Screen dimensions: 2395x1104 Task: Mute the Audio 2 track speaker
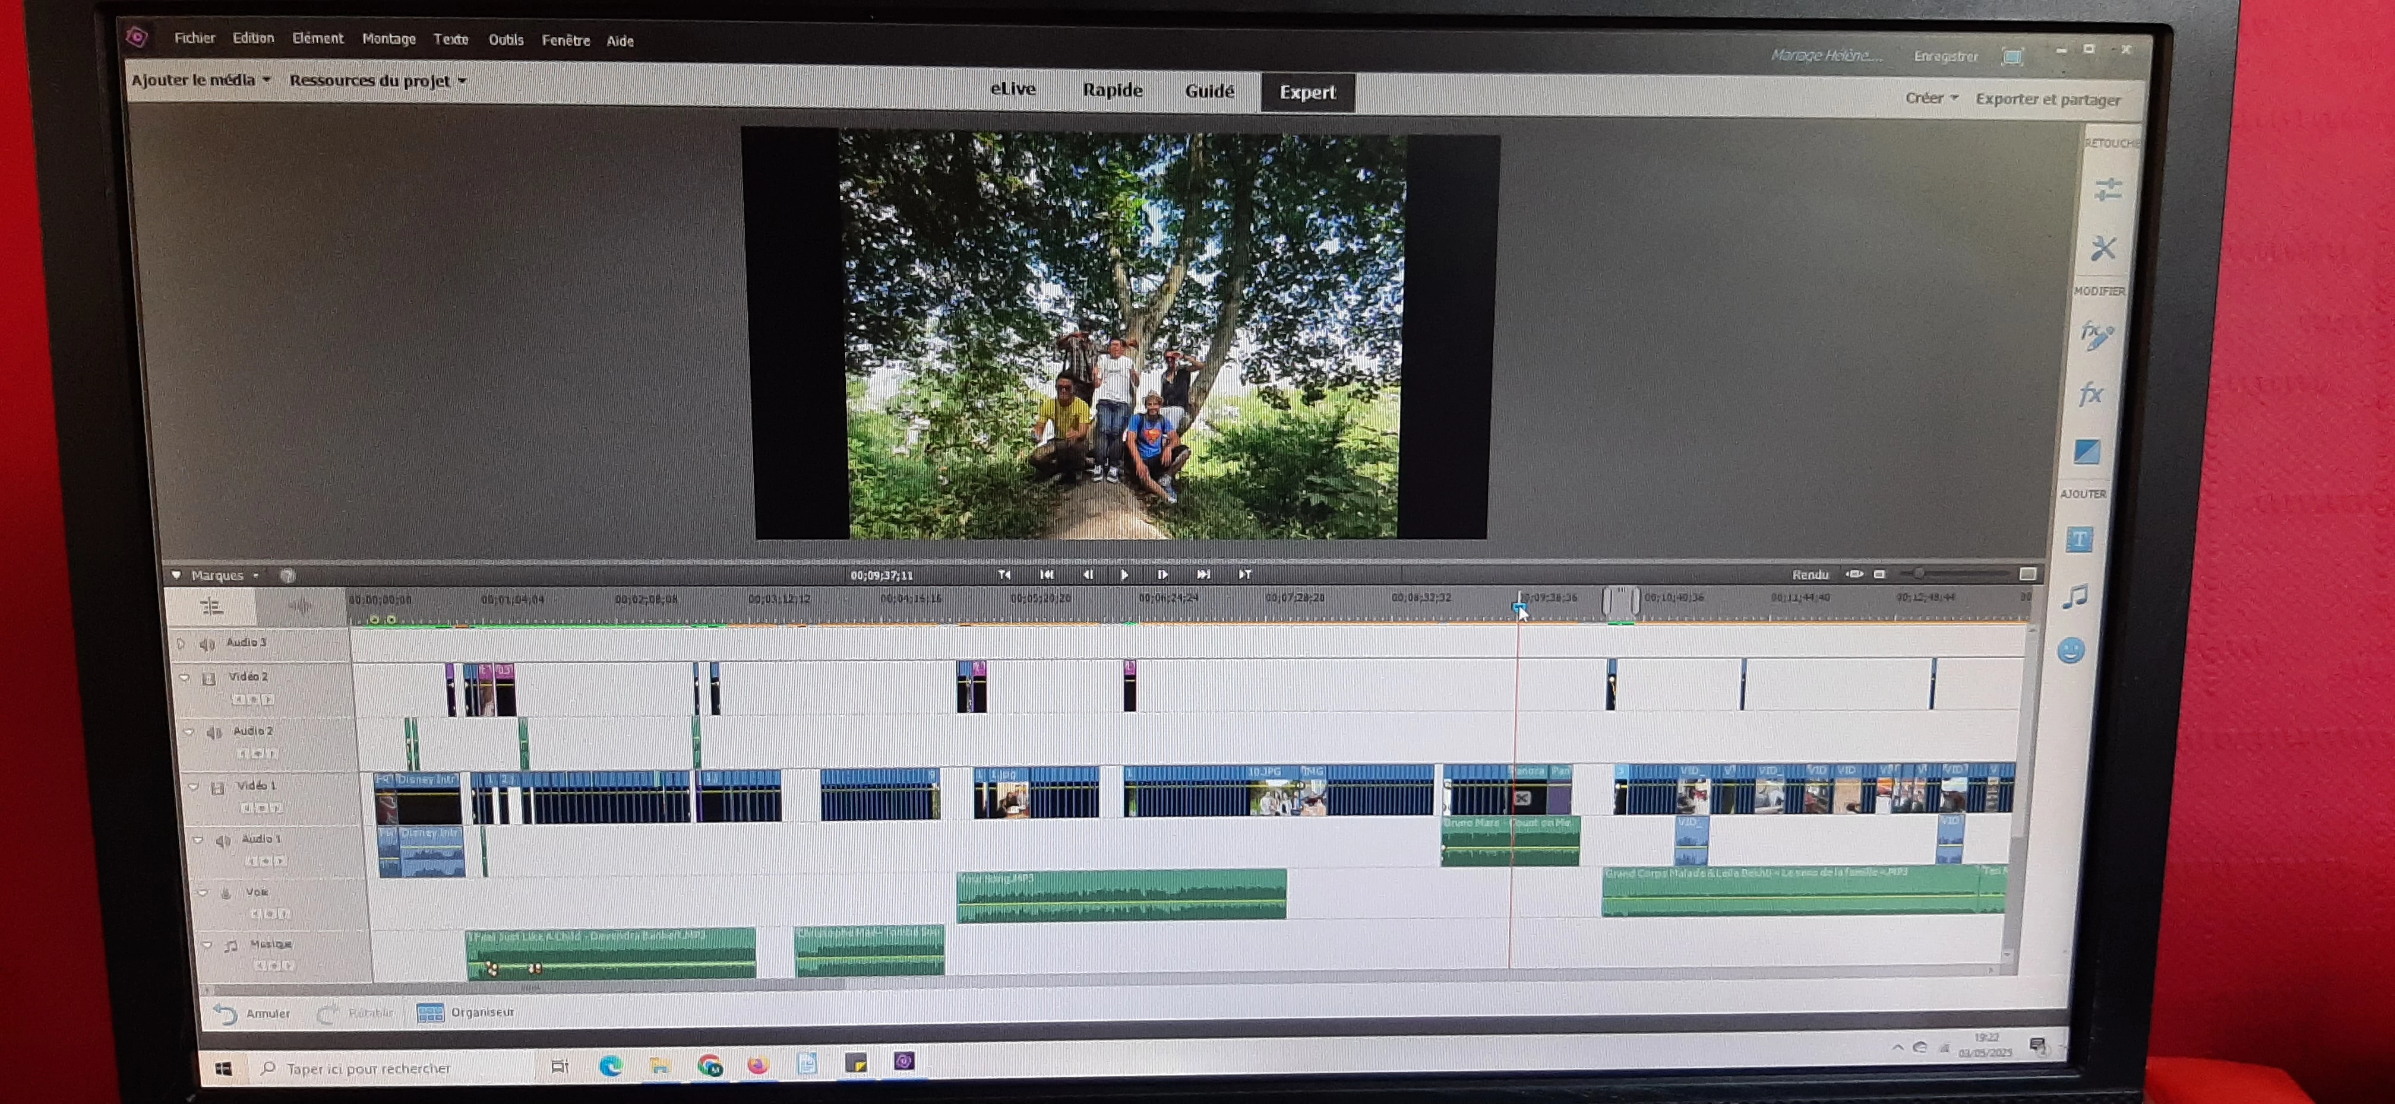(214, 732)
